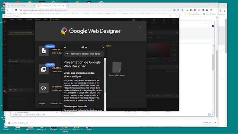Viewport: 238px width, 134px height.
Task: Open the Chrome extensions puzzle icon
Action: 207,10
